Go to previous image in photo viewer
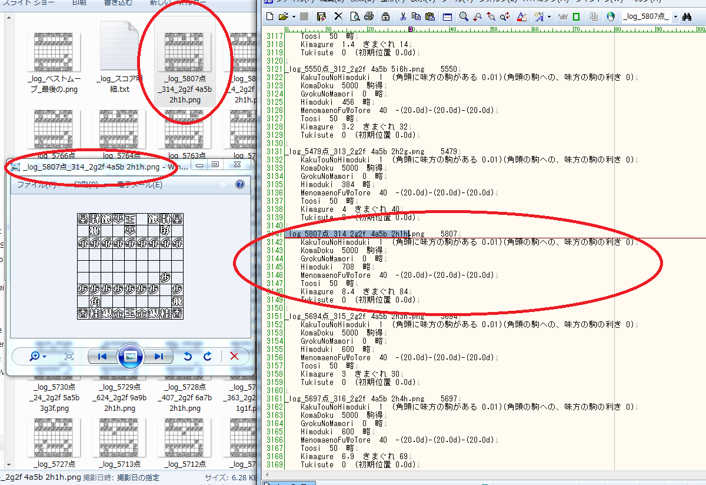706x485 pixels. (102, 356)
